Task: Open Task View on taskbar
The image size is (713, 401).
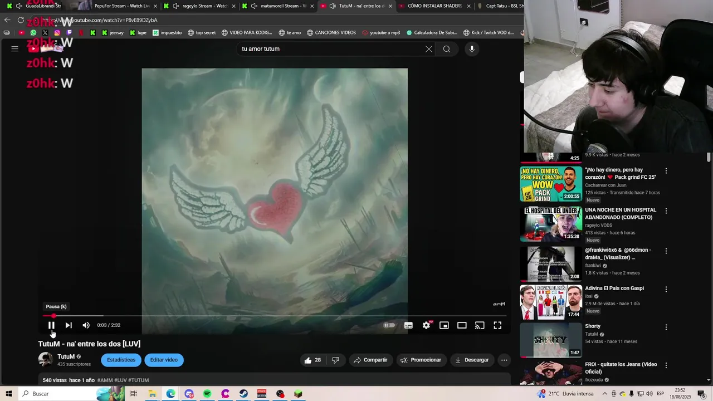Action: tap(134, 394)
